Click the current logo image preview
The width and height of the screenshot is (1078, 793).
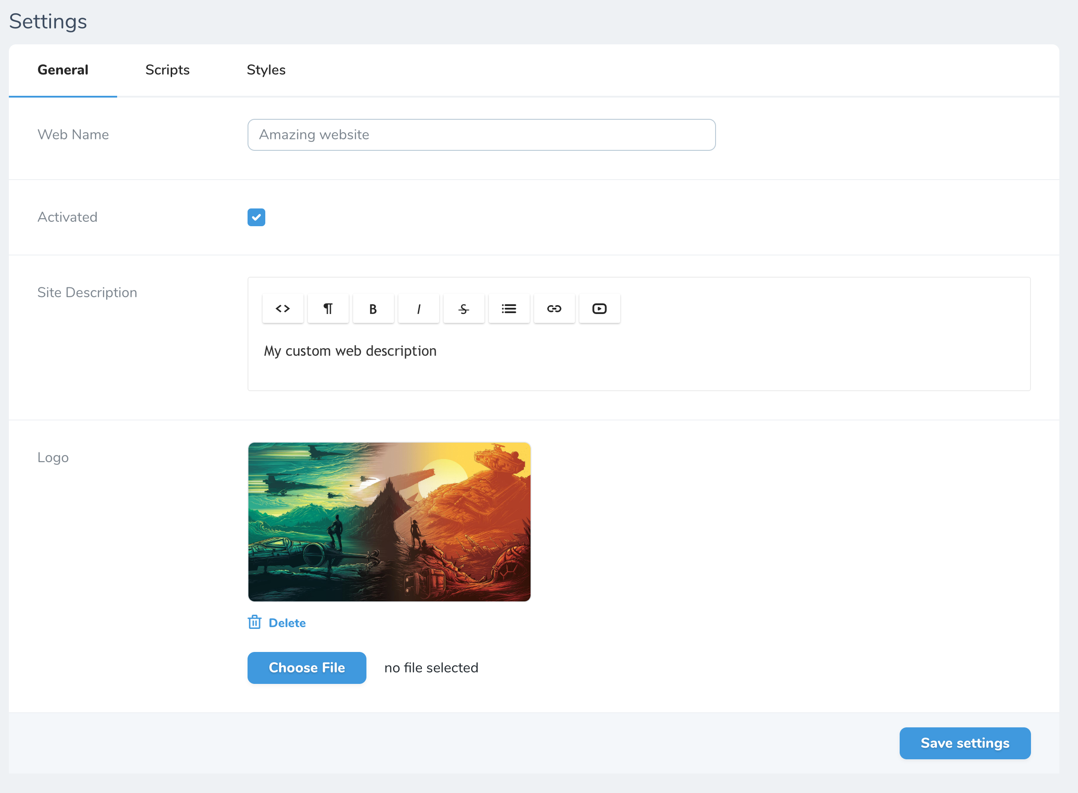[x=389, y=522]
